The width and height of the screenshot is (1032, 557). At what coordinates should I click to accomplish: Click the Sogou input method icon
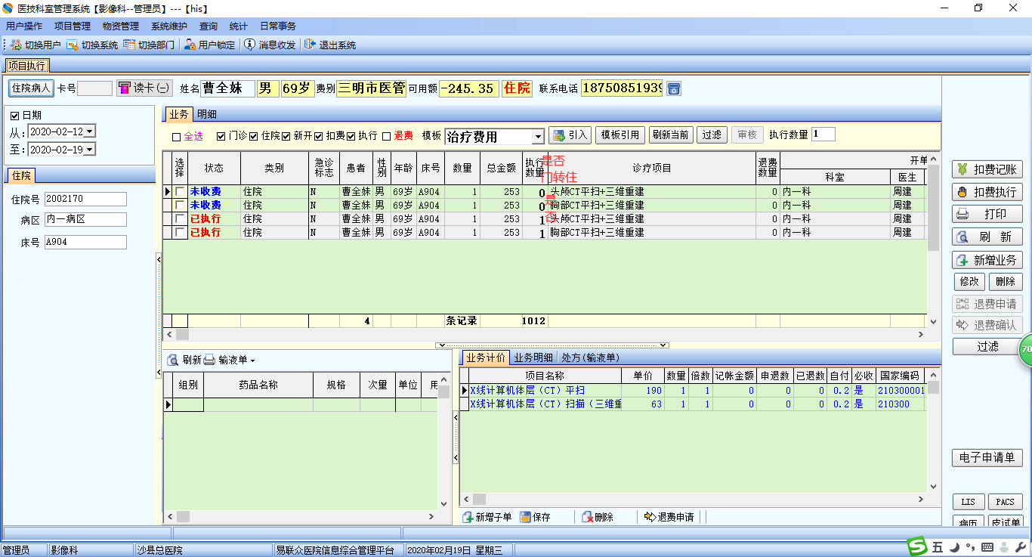(917, 546)
